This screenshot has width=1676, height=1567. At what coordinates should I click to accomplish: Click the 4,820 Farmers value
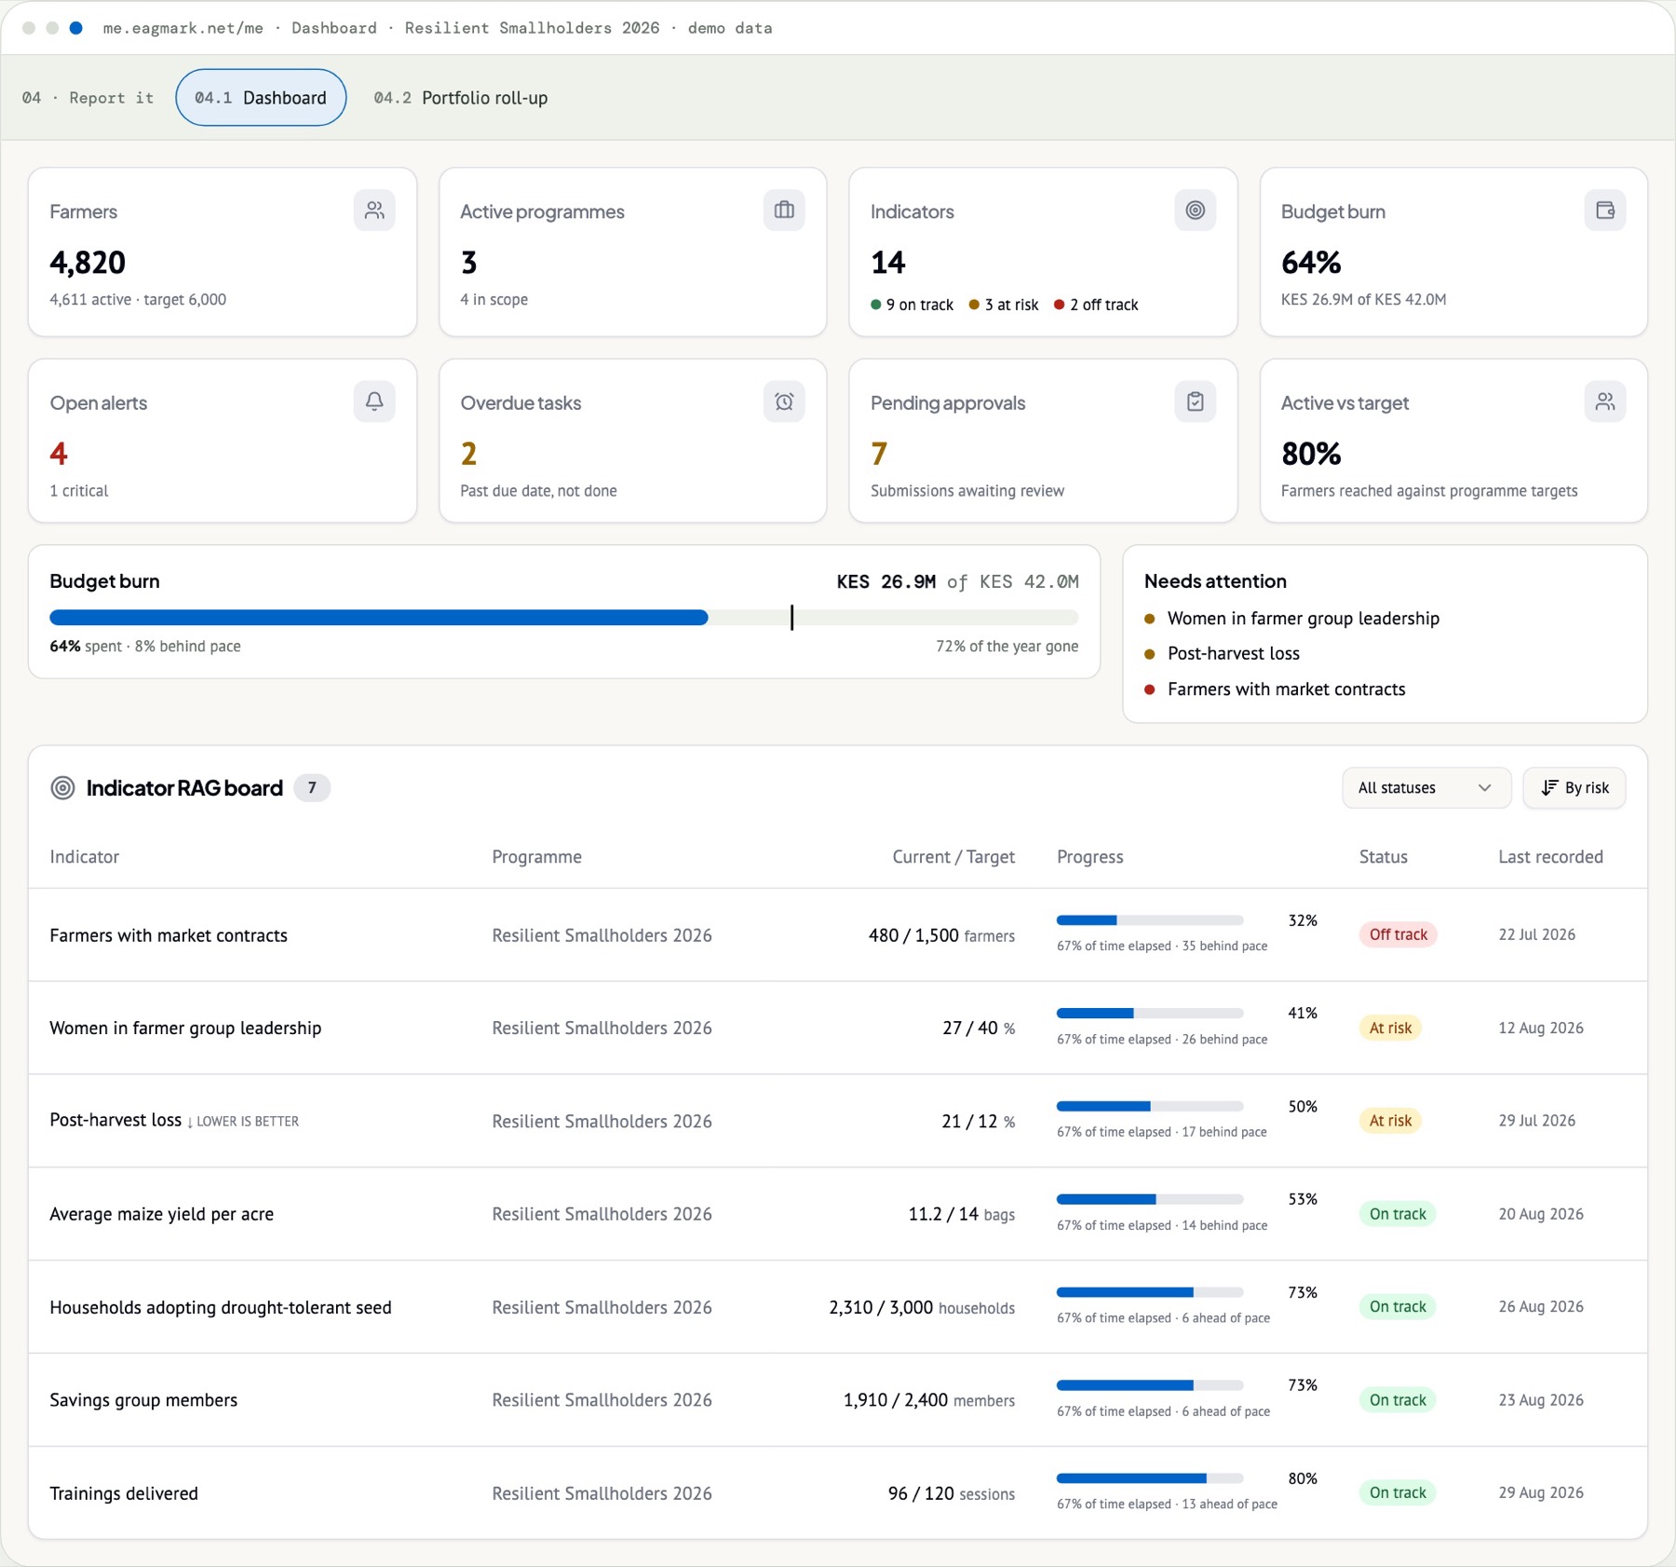pyautogui.click(x=88, y=263)
